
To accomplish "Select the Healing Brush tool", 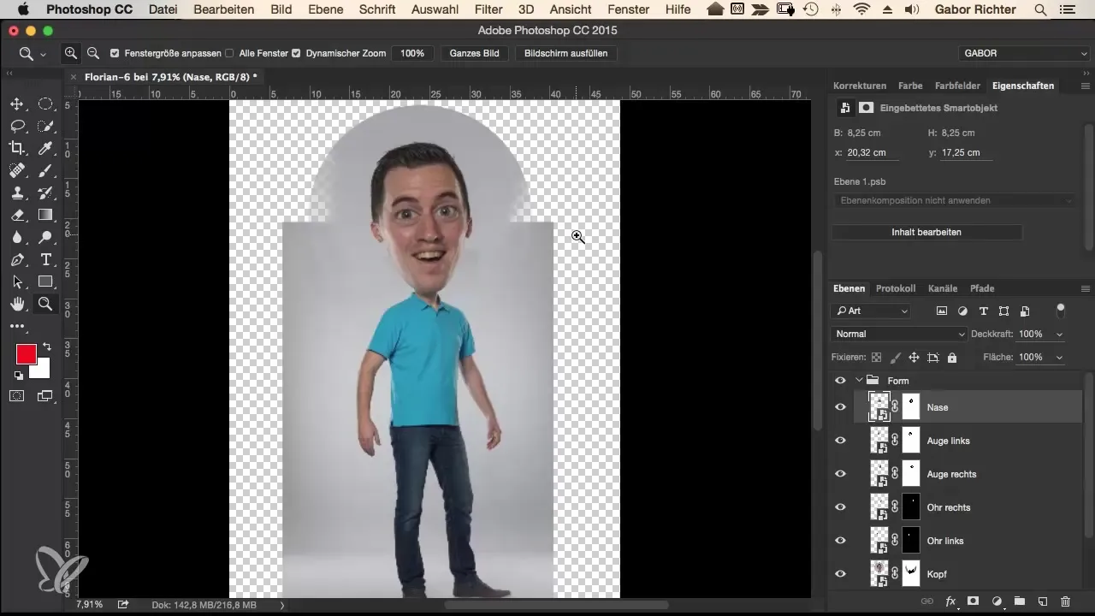I will [17, 170].
